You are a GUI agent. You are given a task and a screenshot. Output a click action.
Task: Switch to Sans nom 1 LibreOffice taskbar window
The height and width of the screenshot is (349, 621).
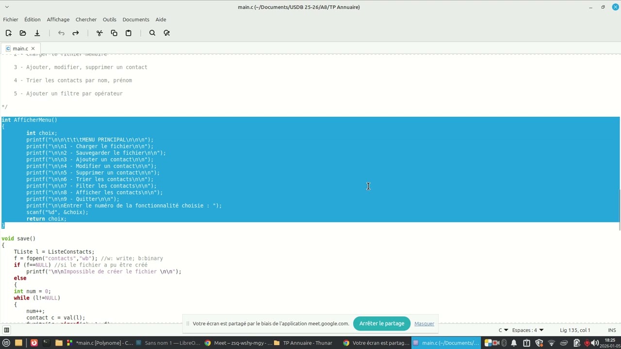pos(167,343)
